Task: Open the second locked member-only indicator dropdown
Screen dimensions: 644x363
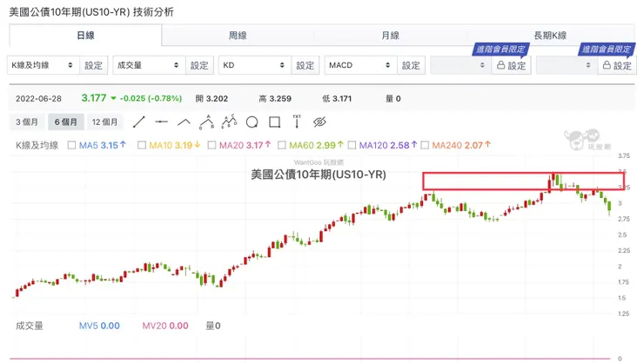Action: tap(567, 65)
